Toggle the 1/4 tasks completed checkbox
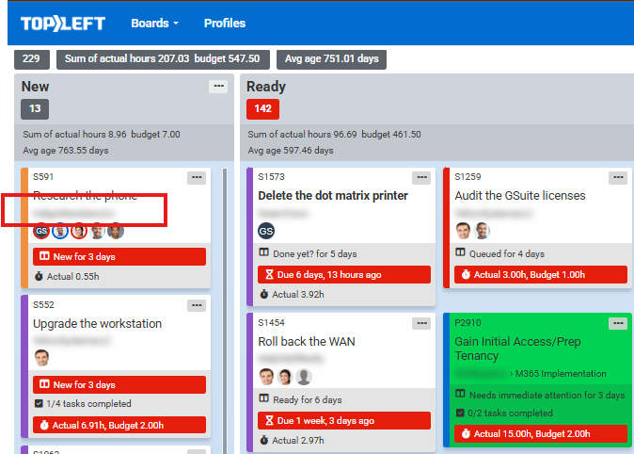634x454 pixels. [39, 404]
